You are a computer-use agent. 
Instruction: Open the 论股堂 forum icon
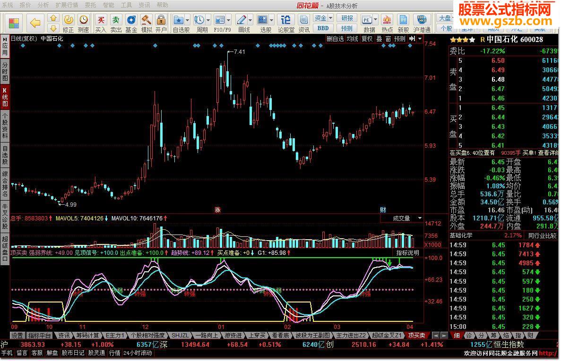(x=286, y=20)
